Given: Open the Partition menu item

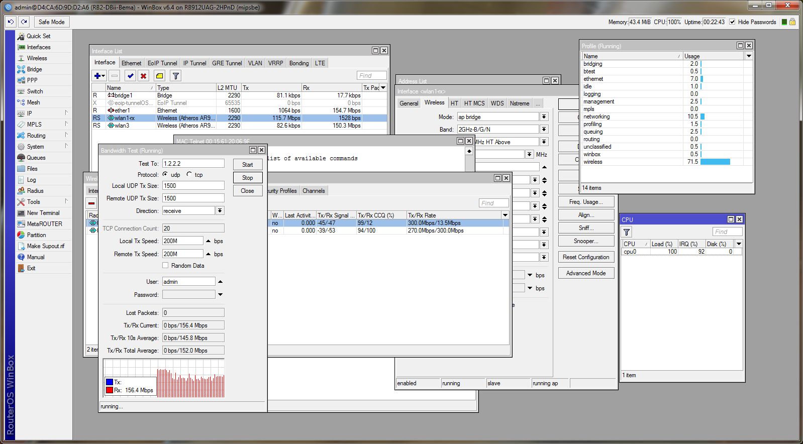Looking at the screenshot, I should point(36,235).
